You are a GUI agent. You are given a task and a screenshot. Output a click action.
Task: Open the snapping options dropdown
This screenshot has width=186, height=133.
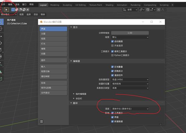click(153, 10)
